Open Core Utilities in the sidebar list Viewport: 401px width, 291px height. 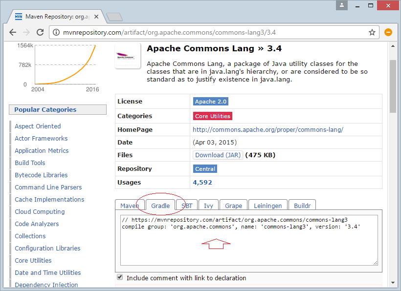(33, 261)
